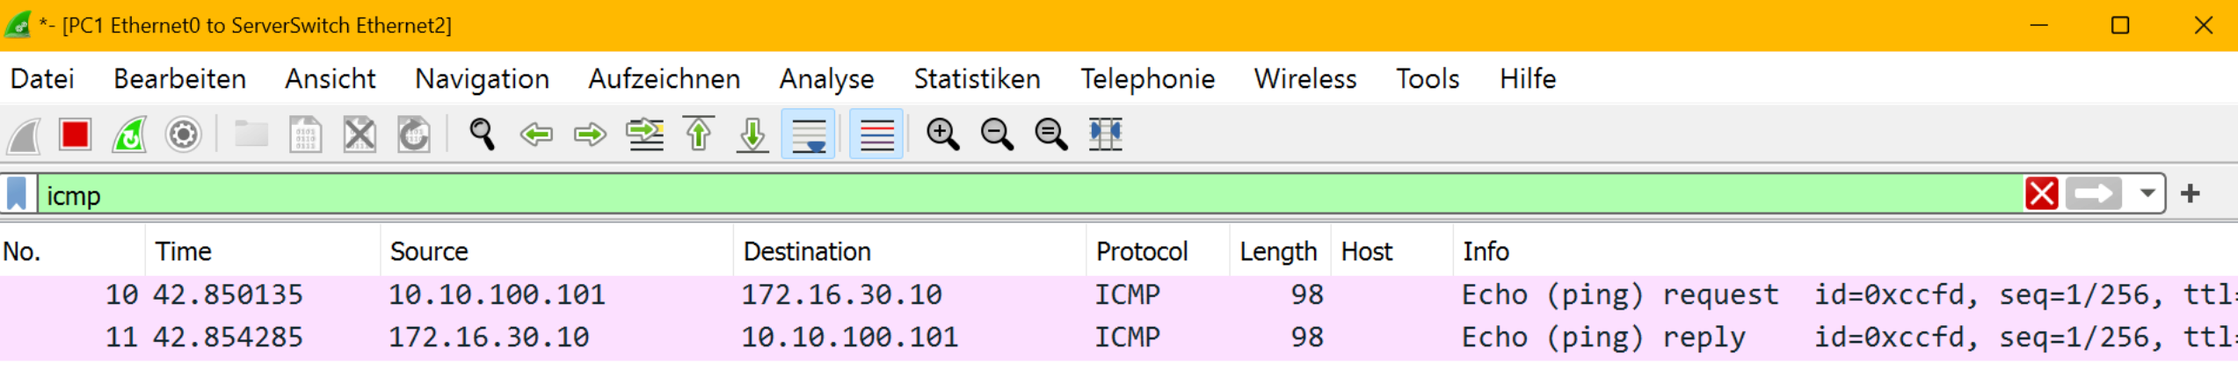Open capture options gear icon

pyautogui.click(x=184, y=134)
